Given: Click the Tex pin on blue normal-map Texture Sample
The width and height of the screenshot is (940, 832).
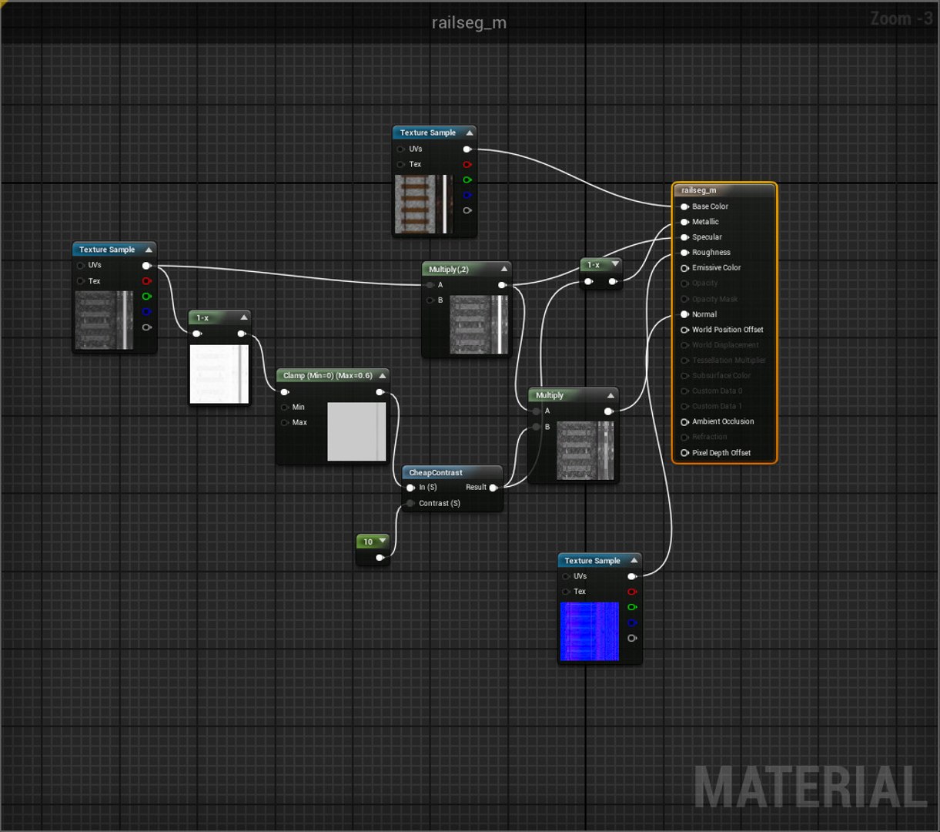Looking at the screenshot, I should (x=566, y=592).
